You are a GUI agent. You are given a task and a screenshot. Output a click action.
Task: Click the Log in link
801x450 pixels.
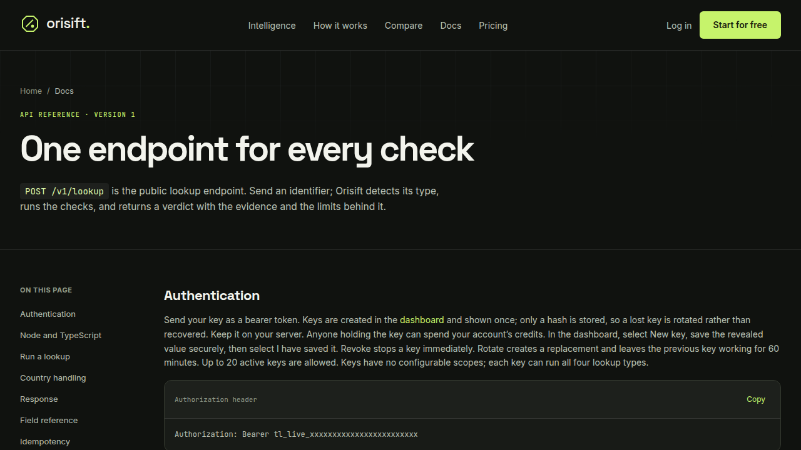tap(679, 26)
